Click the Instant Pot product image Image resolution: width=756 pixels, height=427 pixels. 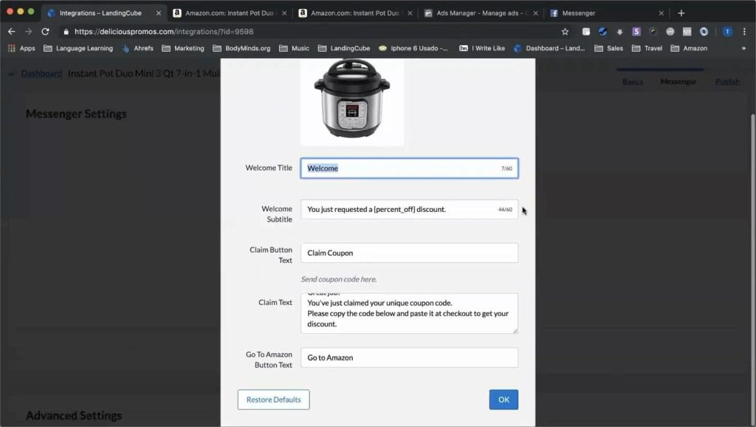(x=352, y=102)
